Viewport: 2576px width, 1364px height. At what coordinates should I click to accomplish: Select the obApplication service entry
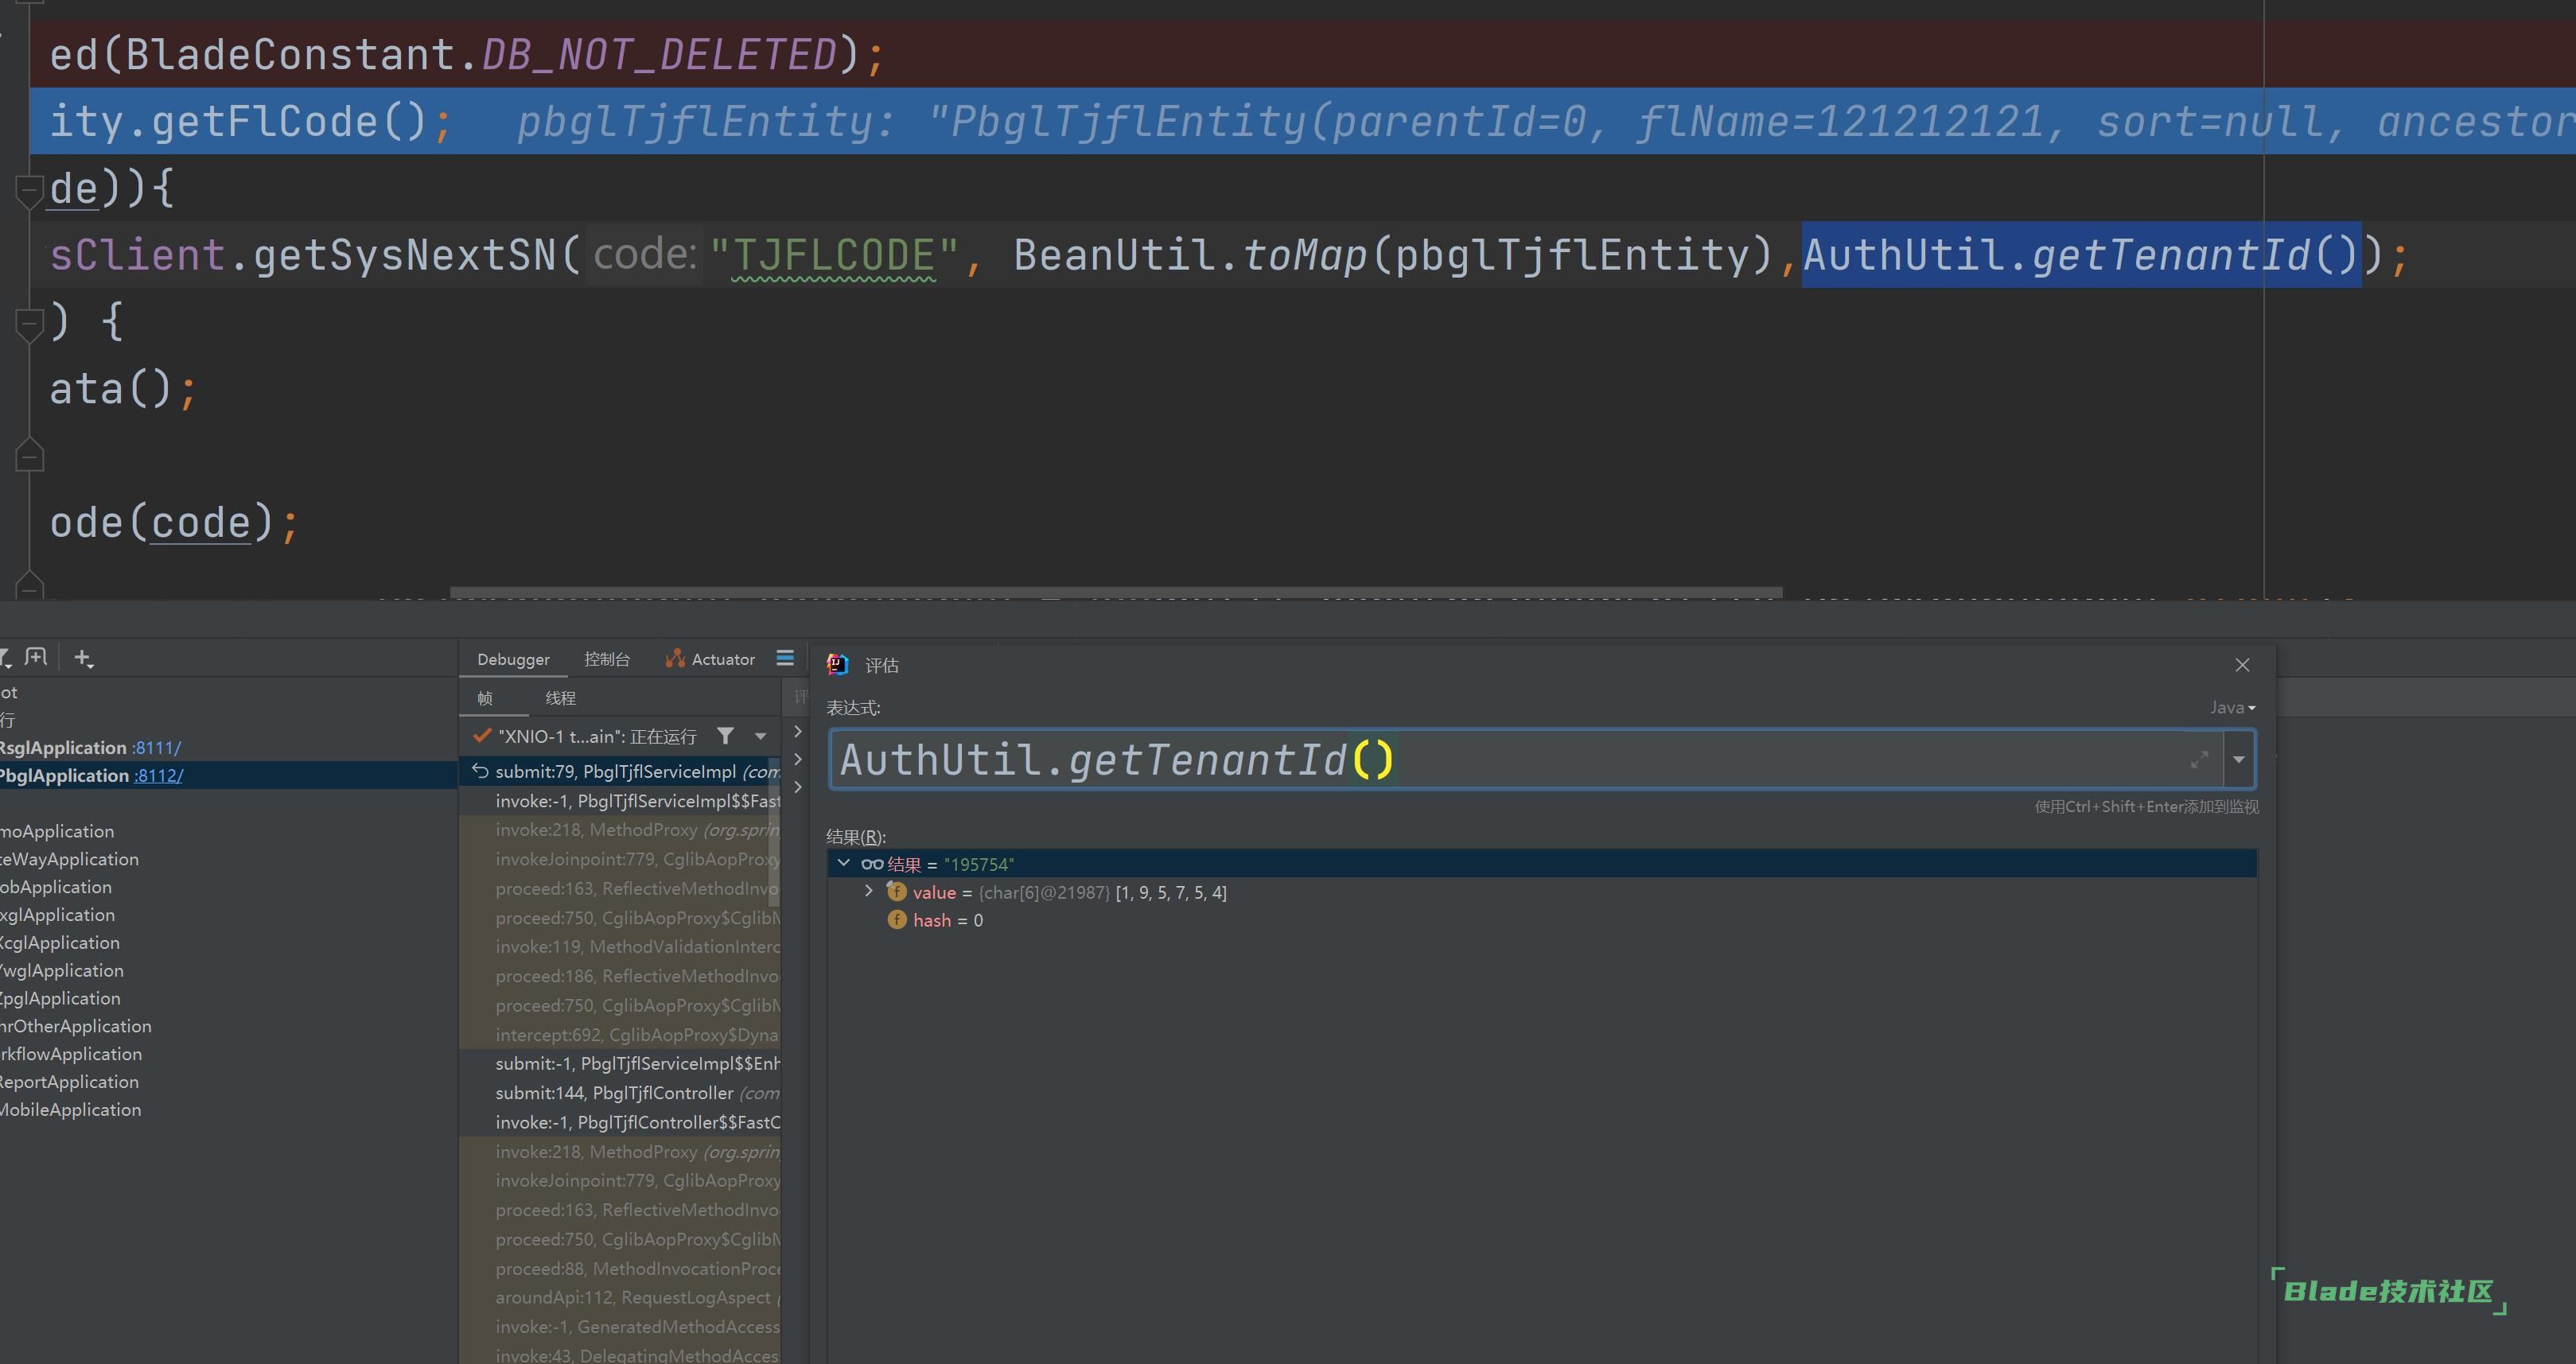click(56, 887)
